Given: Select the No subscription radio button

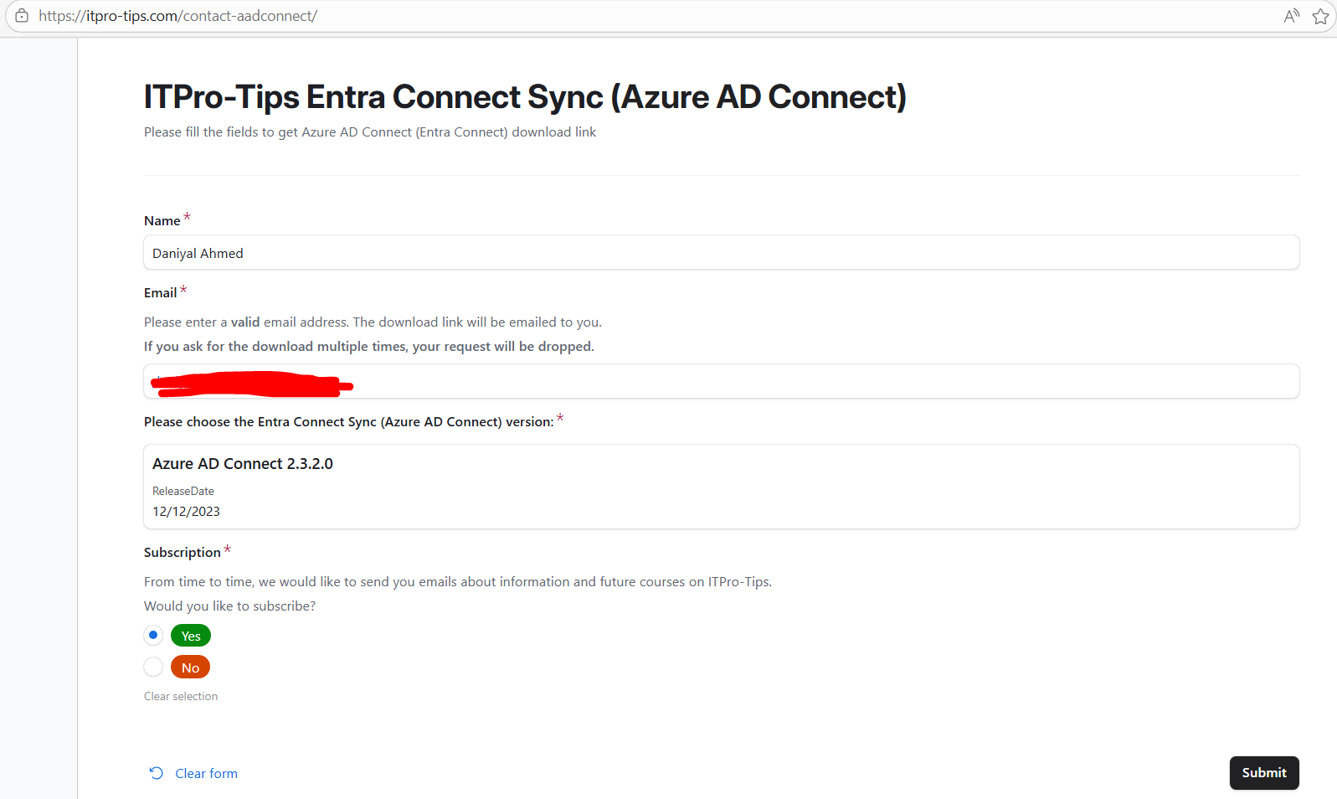Looking at the screenshot, I should (153, 667).
